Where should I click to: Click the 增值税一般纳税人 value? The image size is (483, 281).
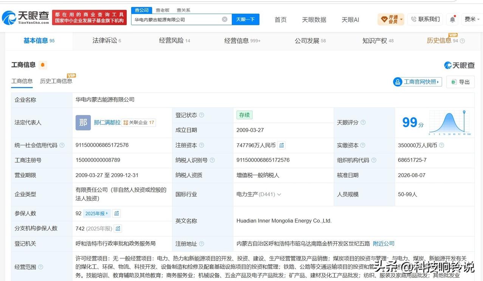click(258, 175)
